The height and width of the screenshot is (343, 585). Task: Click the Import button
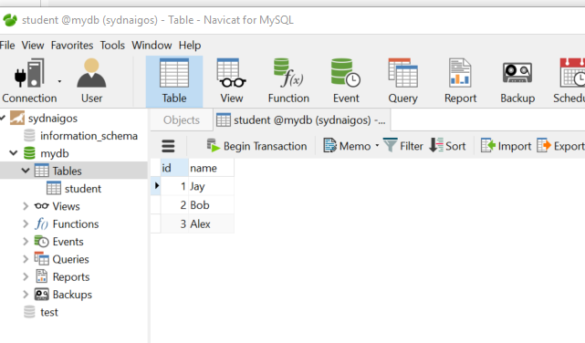(x=506, y=146)
